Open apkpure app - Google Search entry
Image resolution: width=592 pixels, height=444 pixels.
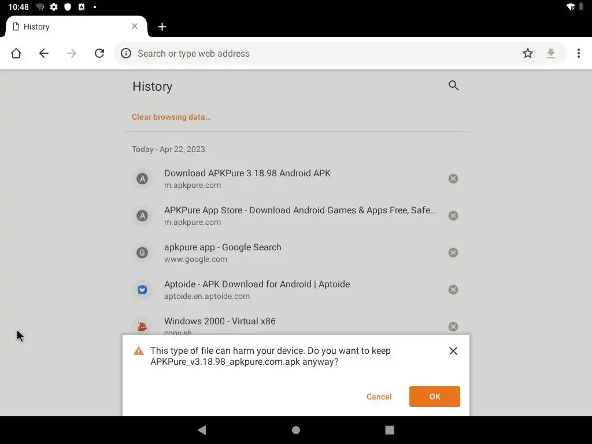pyautogui.click(x=296, y=253)
